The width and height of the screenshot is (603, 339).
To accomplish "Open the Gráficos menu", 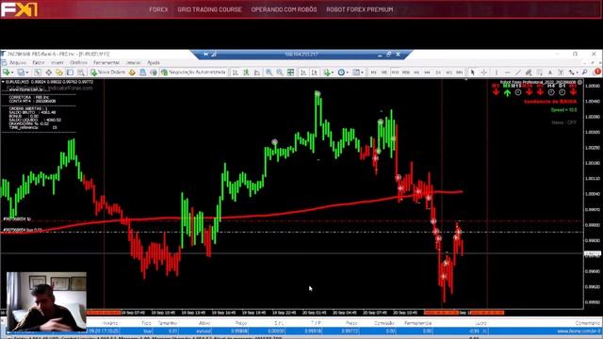I will (78, 63).
